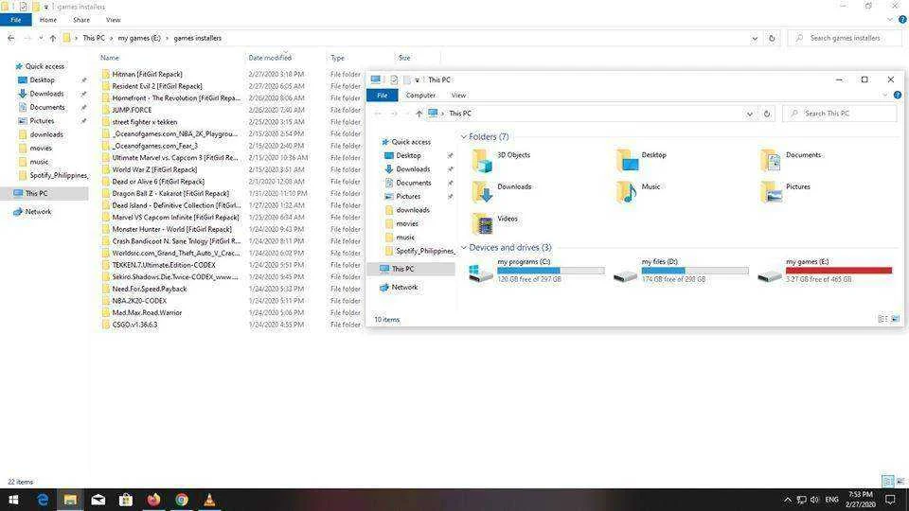Show hidden system tray icons
Viewport: 909px width, 511px height.
787,500
